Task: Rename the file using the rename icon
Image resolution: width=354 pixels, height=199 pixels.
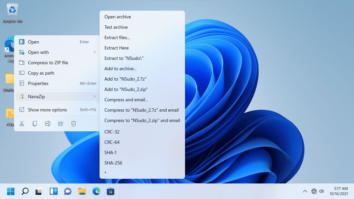Action: tap(48, 124)
